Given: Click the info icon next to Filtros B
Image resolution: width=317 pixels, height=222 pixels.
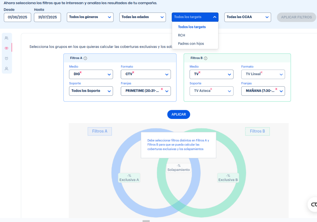Looking at the screenshot, I should click(205, 58).
